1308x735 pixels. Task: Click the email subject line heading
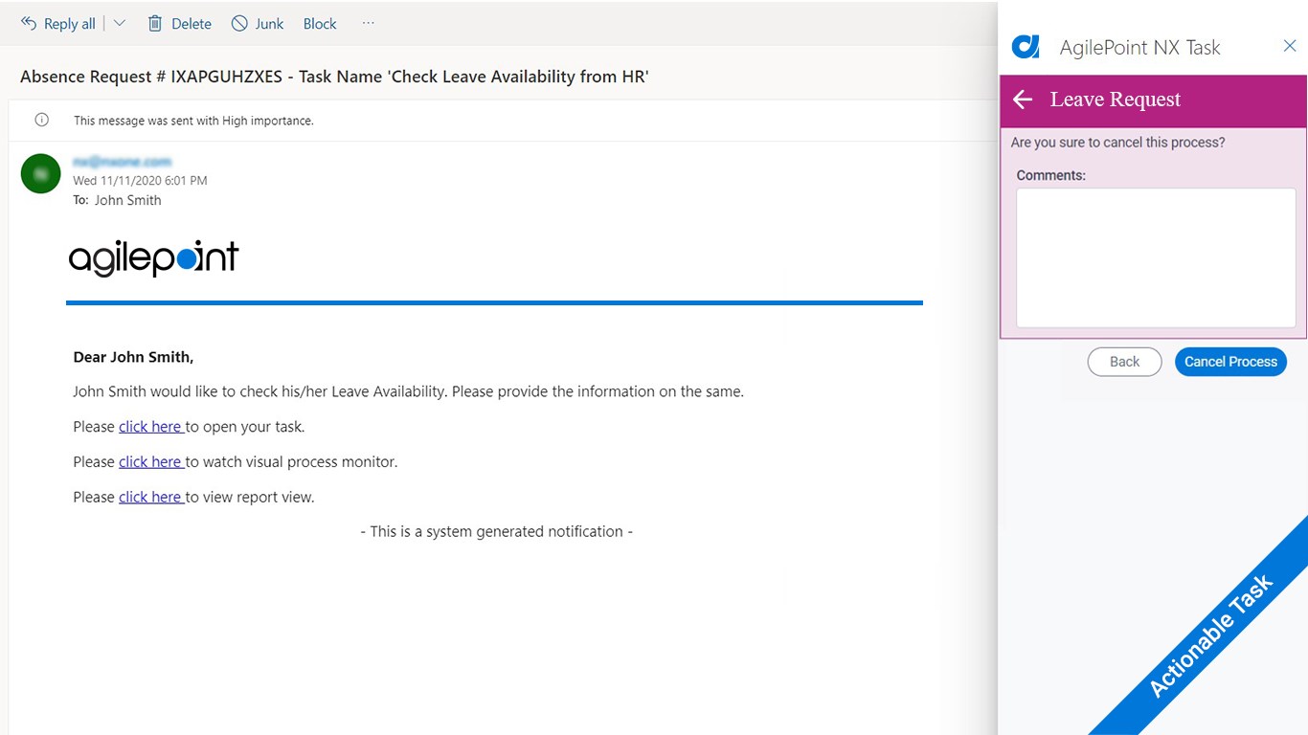[334, 77]
